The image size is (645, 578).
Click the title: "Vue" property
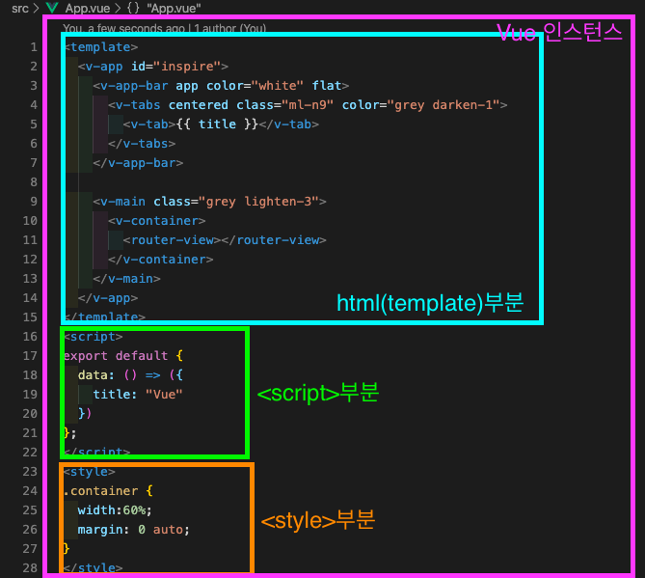pyautogui.click(x=138, y=395)
